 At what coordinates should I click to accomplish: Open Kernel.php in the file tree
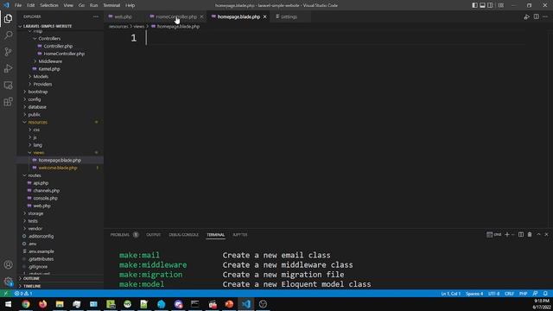coord(49,69)
